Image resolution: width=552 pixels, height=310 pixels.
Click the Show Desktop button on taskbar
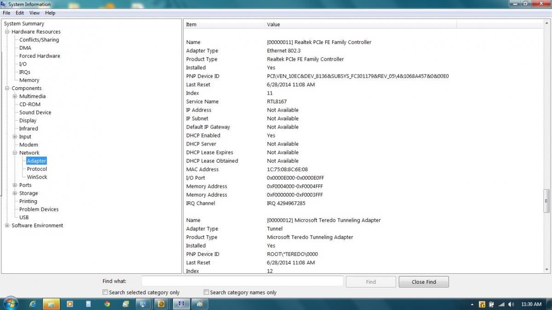click(549, 304)
